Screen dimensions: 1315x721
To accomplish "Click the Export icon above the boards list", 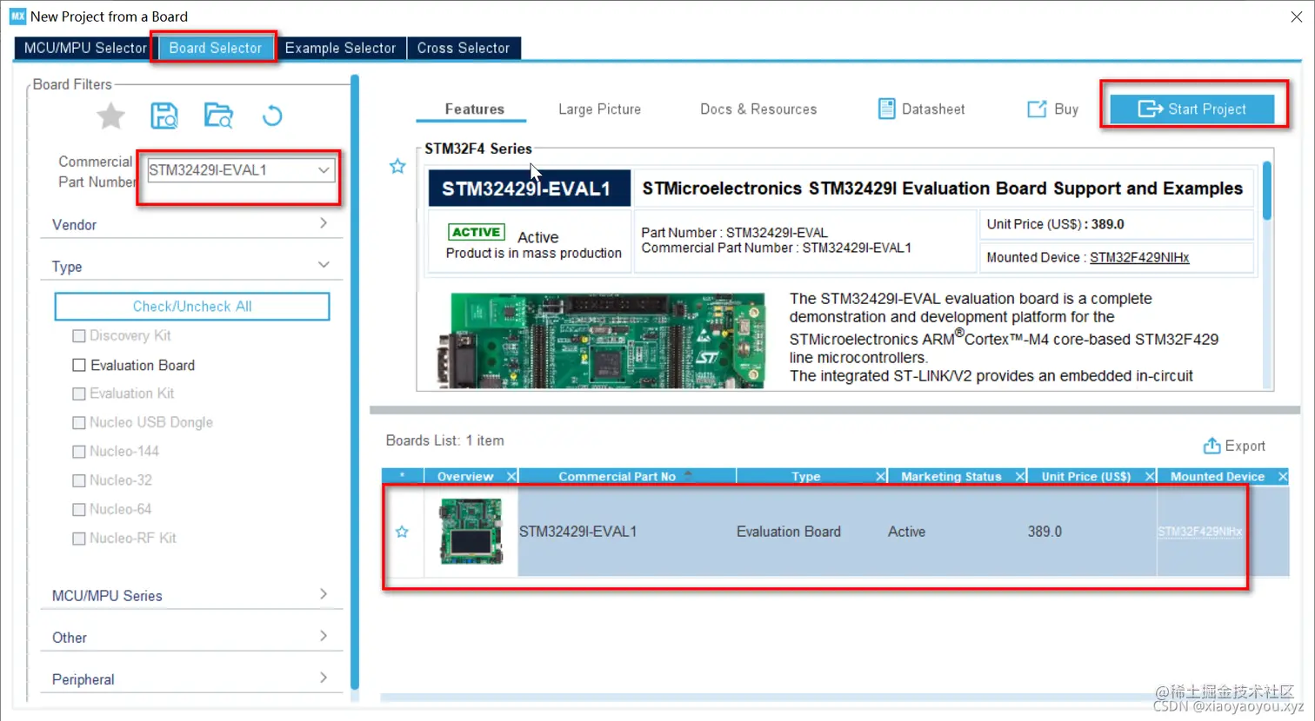I will [1212, 446].
